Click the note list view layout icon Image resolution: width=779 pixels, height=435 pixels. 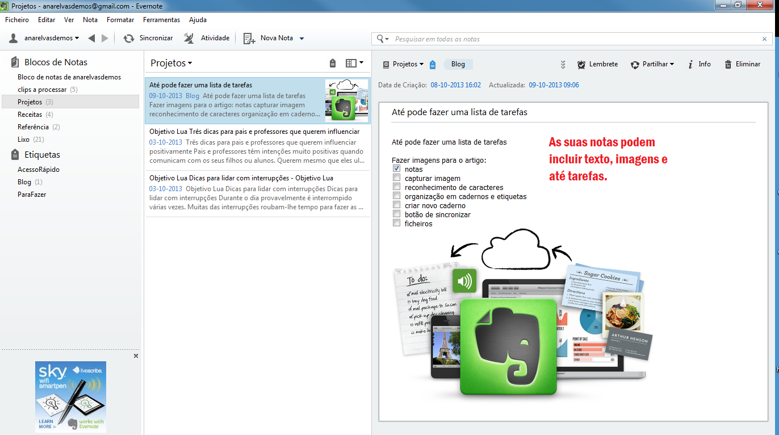point(351,63)
